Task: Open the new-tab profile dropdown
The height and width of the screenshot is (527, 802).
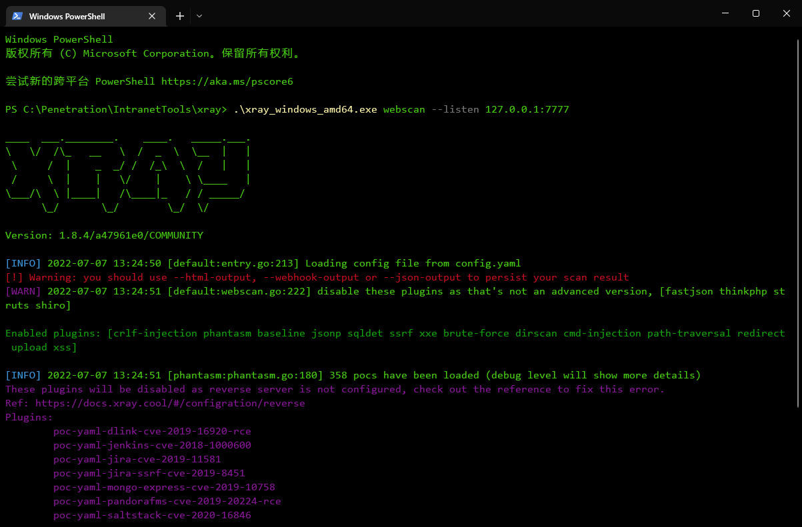Action: 199,16
